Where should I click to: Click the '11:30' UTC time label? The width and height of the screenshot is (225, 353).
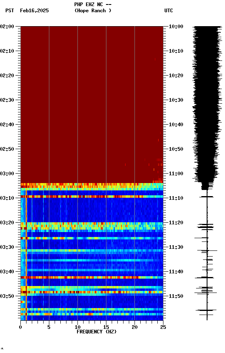[x=176, y=247]
